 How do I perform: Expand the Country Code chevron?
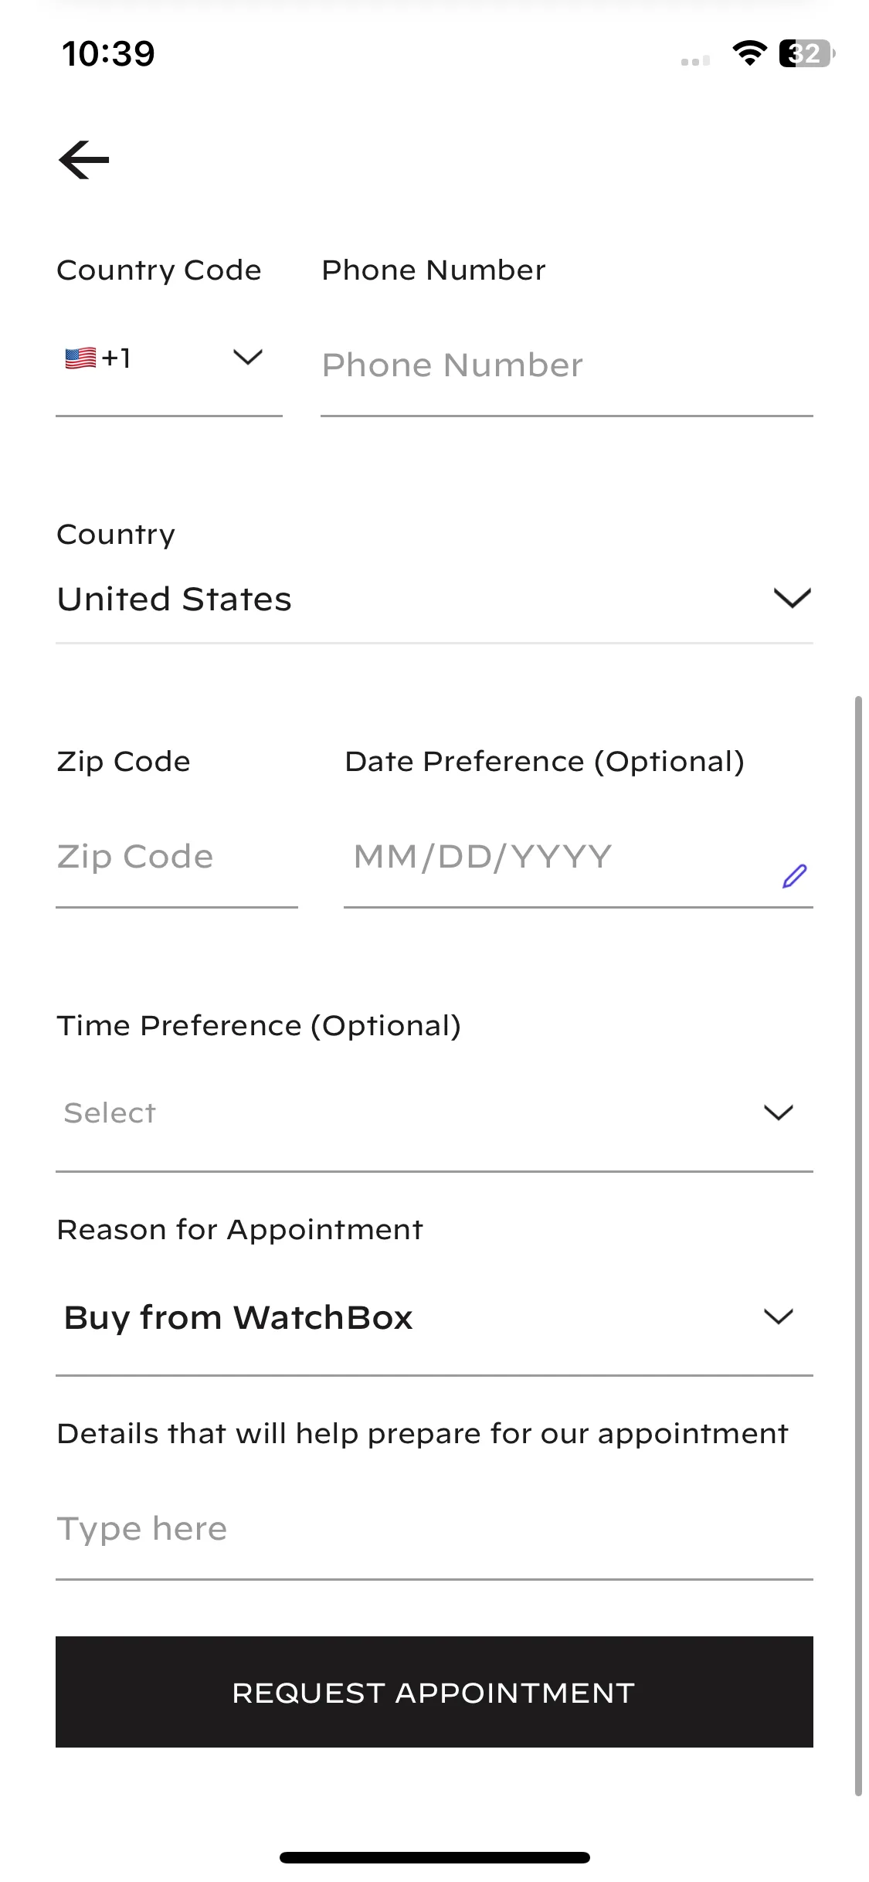tap(248, 357)
